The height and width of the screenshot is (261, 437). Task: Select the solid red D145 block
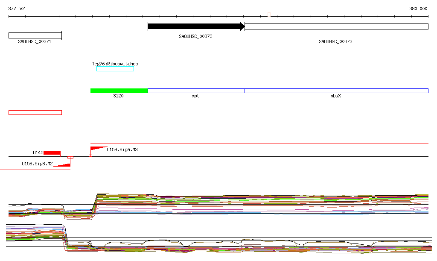(52, 153)
